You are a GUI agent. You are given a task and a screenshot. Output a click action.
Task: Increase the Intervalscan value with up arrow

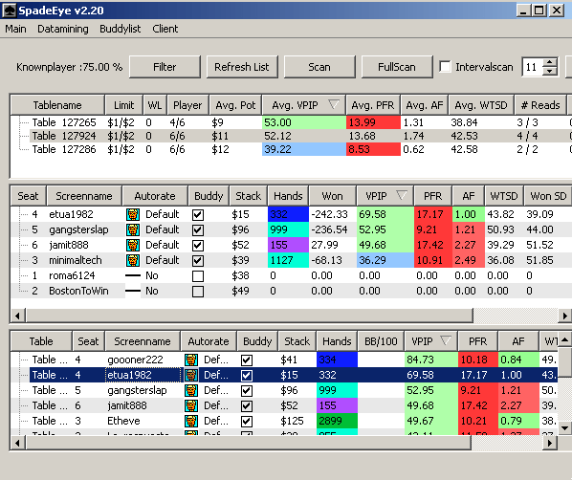tap(550, 63)
